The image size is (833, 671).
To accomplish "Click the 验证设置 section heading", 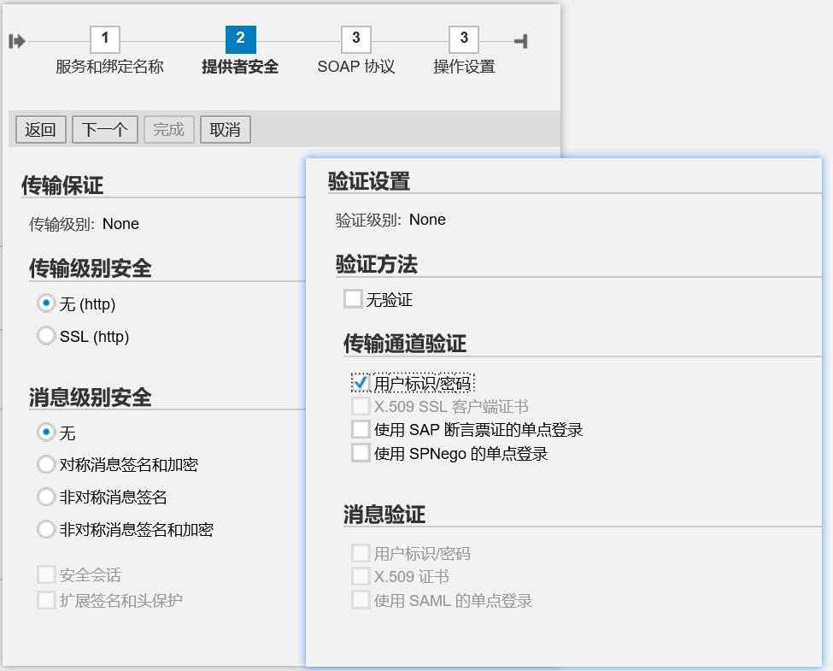I will (369, 180).
